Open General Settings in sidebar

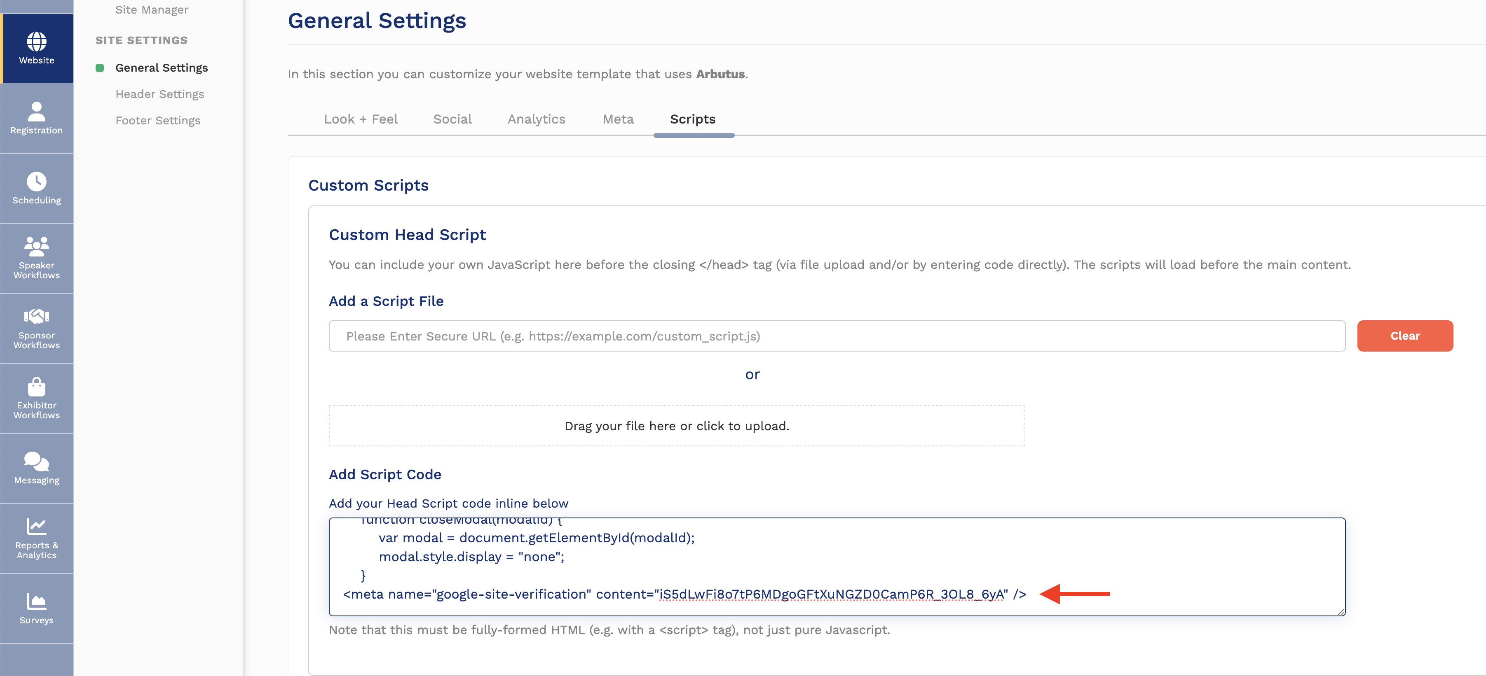[x=162, y=68]
